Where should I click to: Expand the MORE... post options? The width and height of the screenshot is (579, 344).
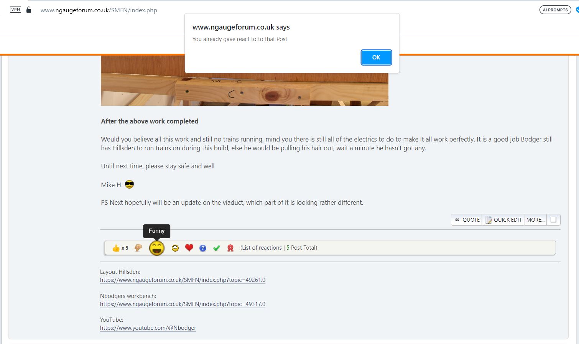pos(535,220)
